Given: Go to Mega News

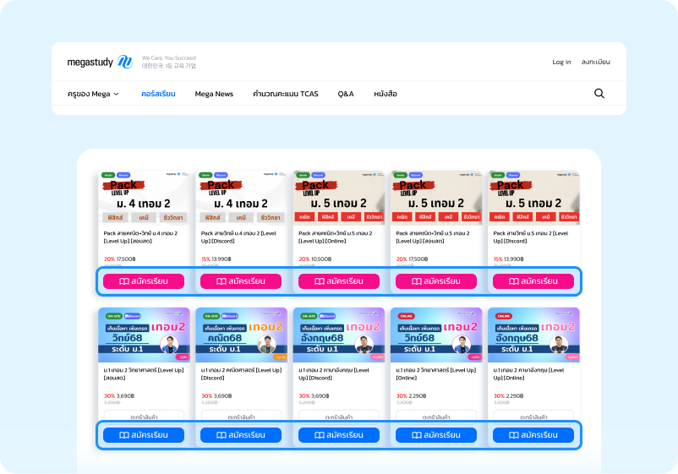Looking at the screenshot, I should pos(214,94).
